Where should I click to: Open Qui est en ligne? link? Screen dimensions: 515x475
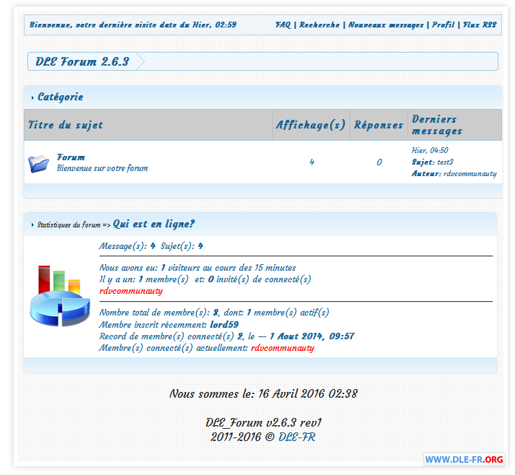[154, 224]
